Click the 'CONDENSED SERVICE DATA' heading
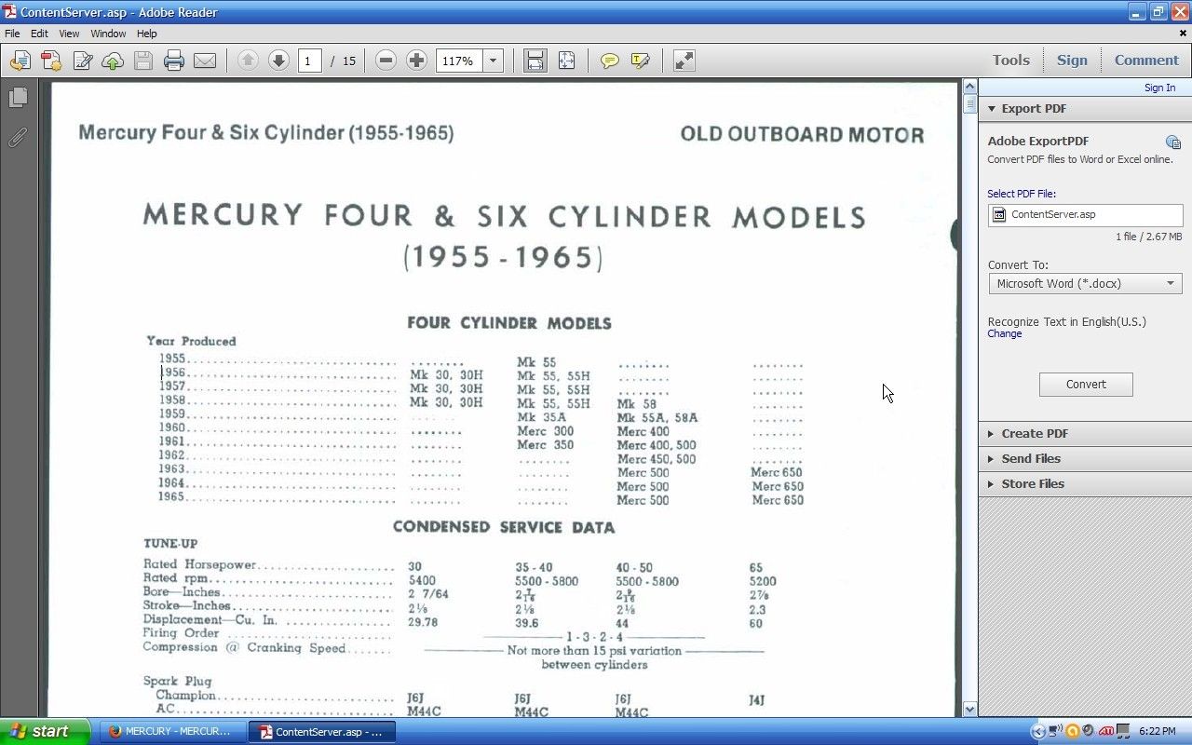 click(x=504, y=527)
